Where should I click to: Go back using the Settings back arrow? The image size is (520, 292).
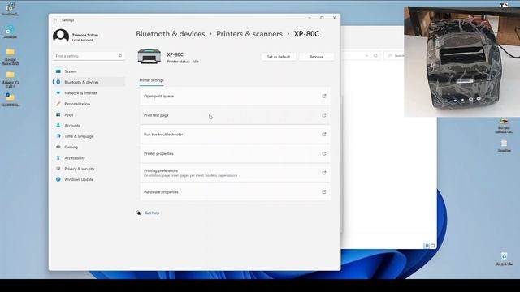pyautogui.click(x=55, y=20)
